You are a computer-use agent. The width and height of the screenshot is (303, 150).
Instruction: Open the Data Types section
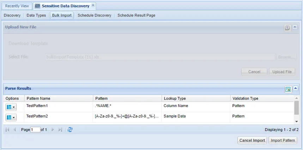pyautogui.click(x=36, y=15)
